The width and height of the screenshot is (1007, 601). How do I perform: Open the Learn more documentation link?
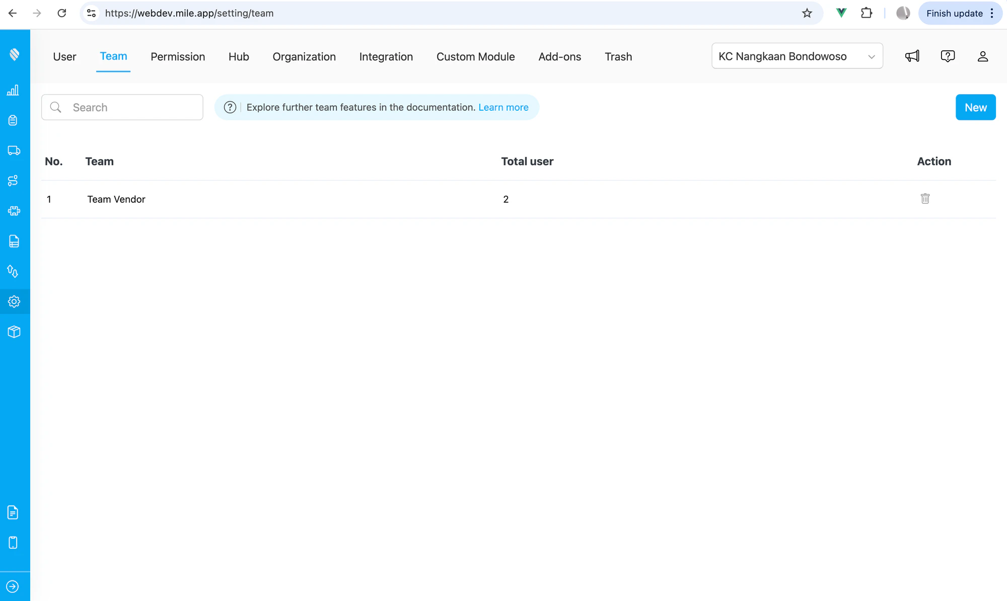[x=503, y=107]
